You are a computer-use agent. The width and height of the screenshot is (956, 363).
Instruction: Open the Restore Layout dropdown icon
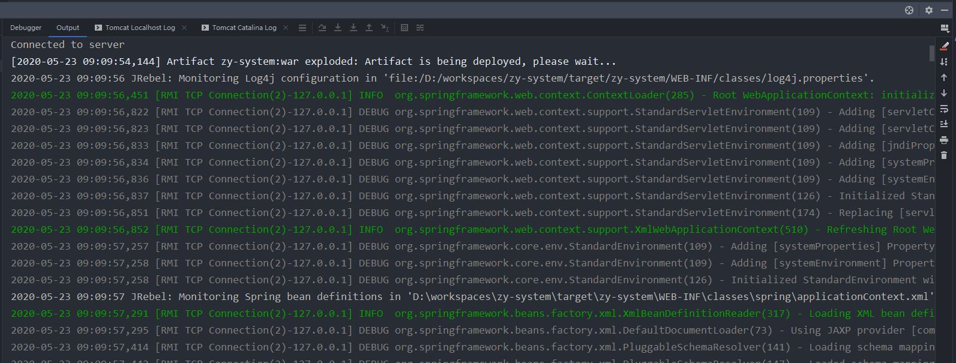coord(945,28)
